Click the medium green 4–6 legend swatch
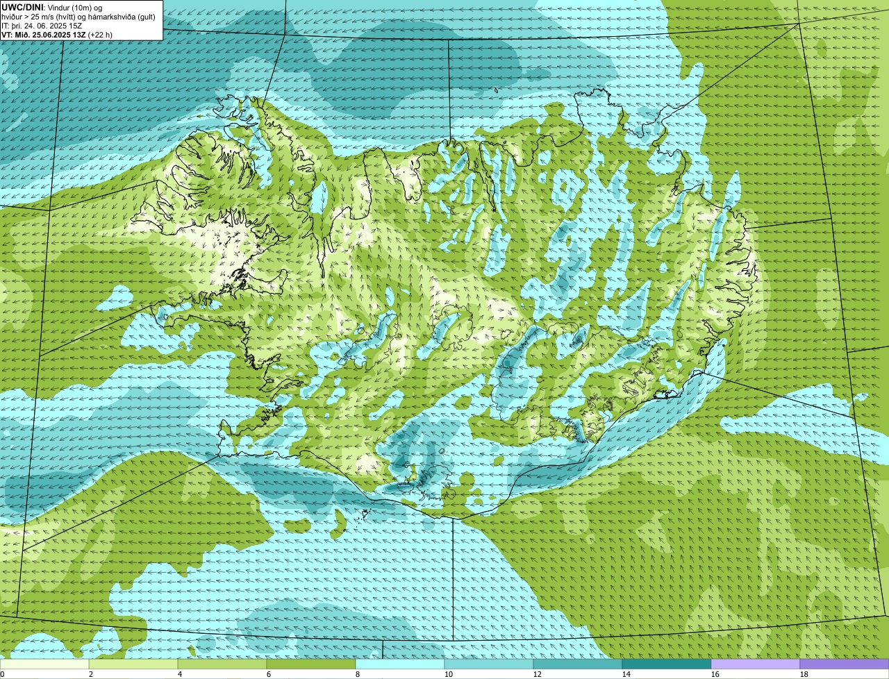Image resolution: width=889 pixels, height=679 pixels. (222, 664)
